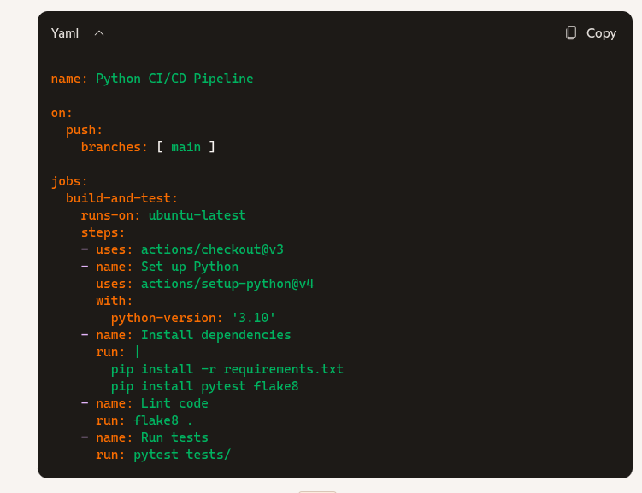This screenshot has width=642, height=493.
Task: Click the 'ubuntu-latest' runner value
Action: tap(197, 215)
